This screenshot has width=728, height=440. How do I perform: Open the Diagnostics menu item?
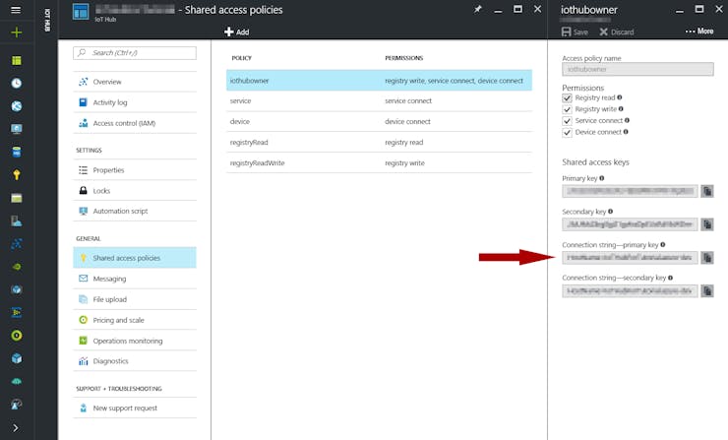(x=135, y=361)
